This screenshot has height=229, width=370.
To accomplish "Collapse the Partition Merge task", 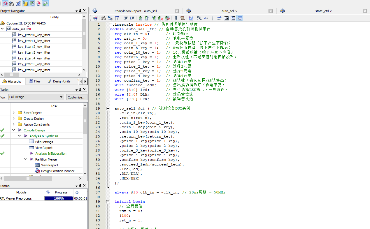I will click(x=25, y=159).
